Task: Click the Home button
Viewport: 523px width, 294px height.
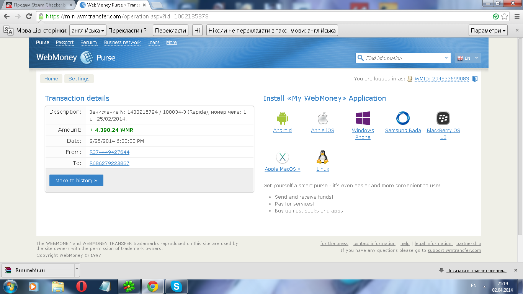Action: 51,79
